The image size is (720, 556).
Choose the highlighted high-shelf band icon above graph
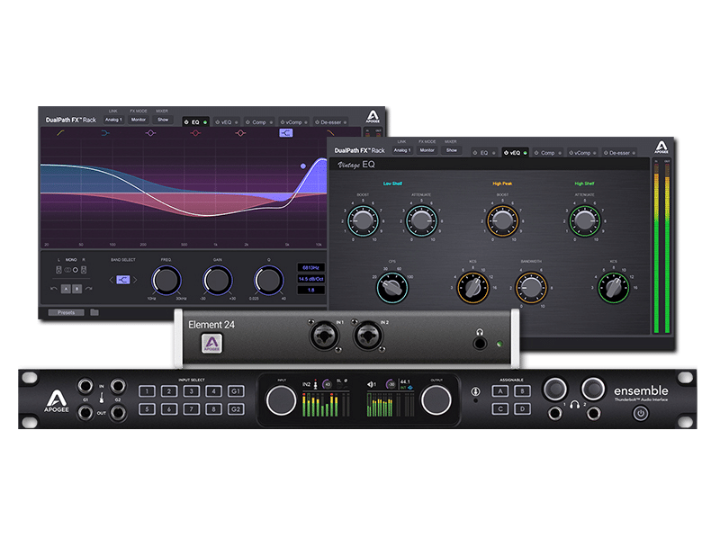[285, 133]
